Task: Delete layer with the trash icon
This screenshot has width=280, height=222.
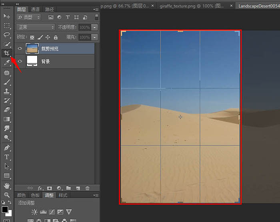Action: click(88, 188)
